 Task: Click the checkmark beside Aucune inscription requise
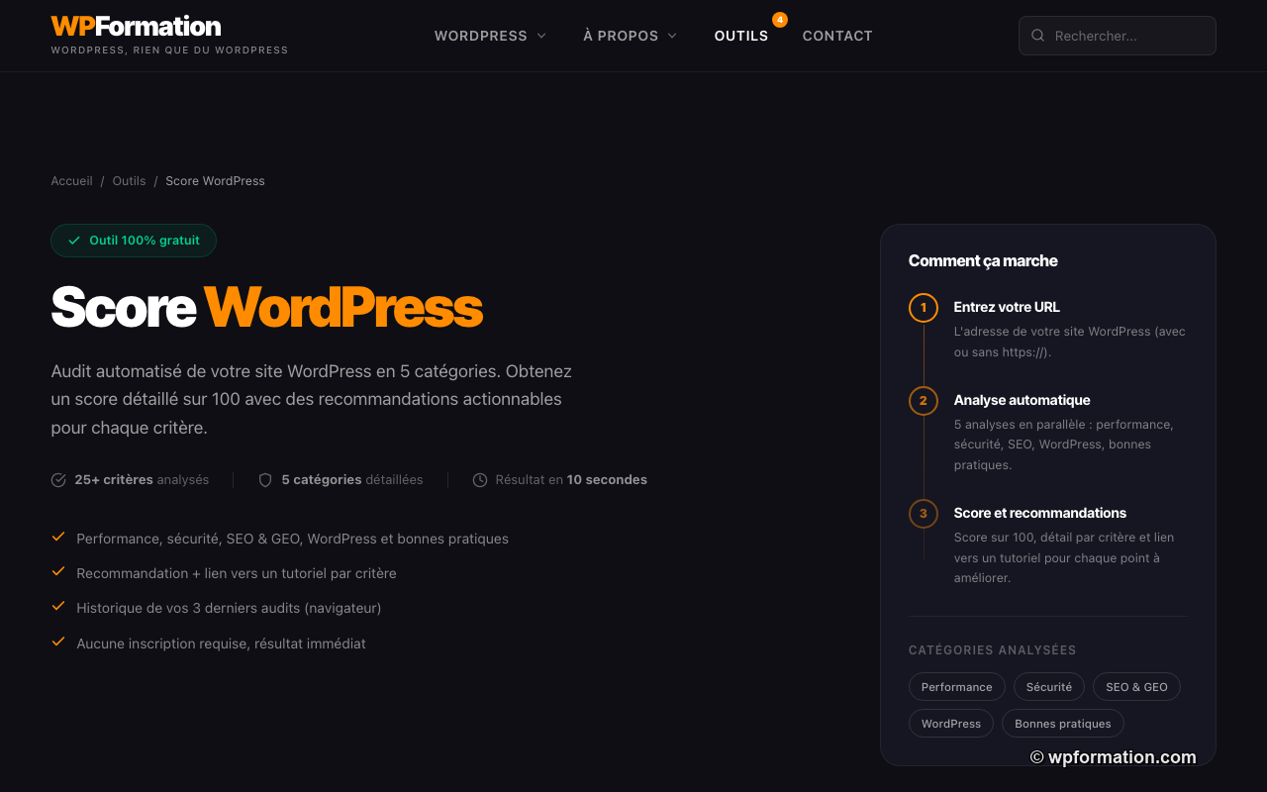[58, 642]
